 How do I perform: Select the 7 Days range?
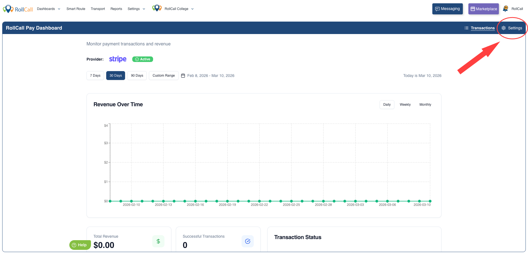tap(95, 76)
